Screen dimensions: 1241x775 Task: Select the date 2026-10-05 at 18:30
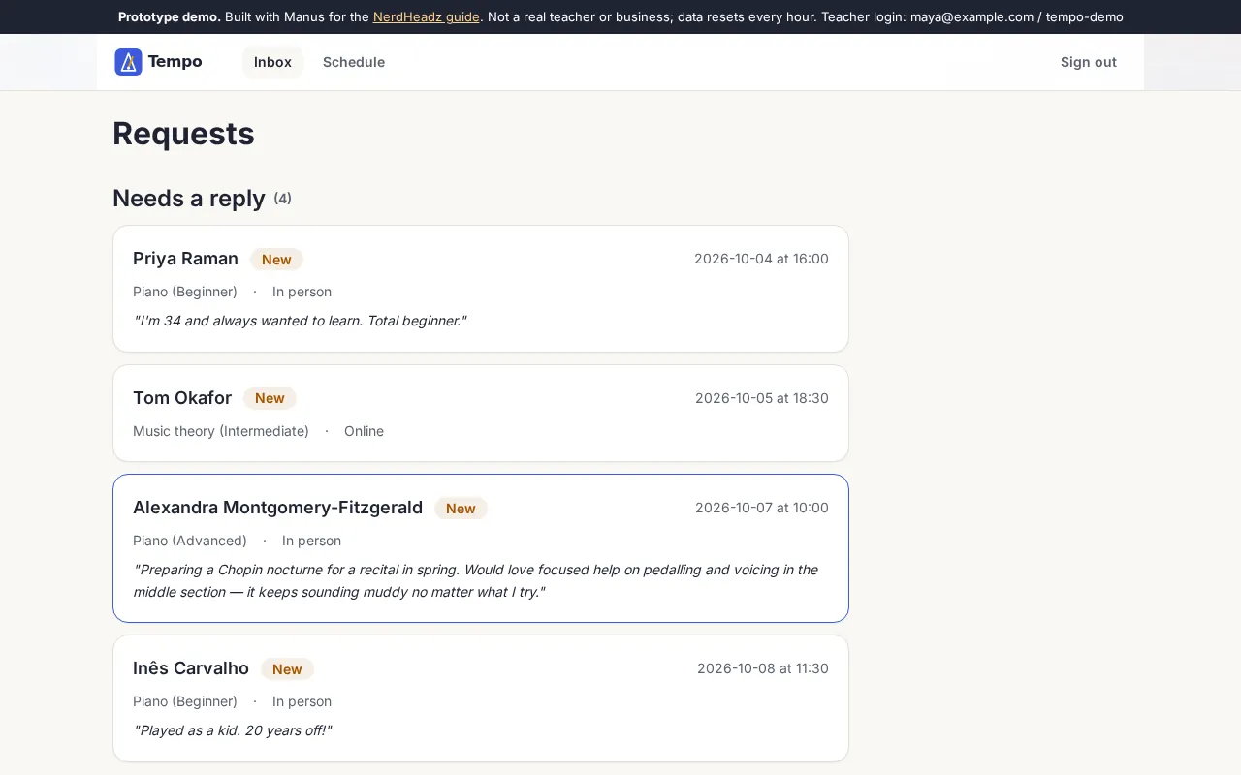(x=762, y=398)
